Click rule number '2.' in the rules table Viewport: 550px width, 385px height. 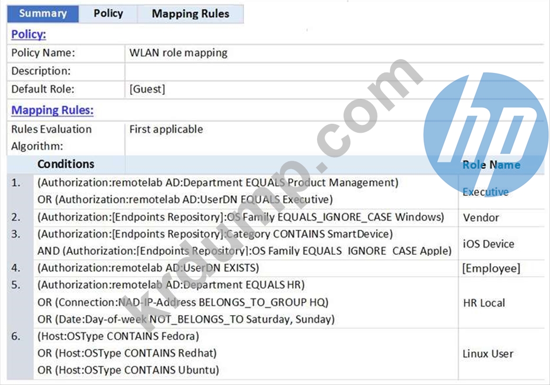point(16,217)
